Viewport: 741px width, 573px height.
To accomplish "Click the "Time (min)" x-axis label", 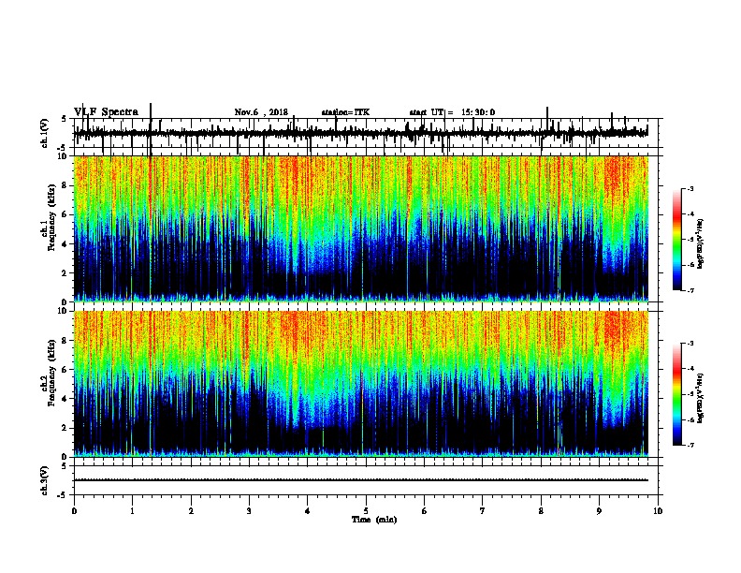I will tap(374, 520).
